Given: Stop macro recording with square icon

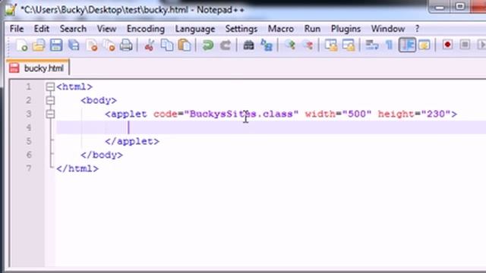Looking at the screenshot, I should click(465, 45).
